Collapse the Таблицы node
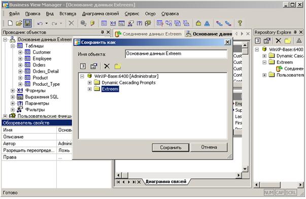 pyautogui.click(x=13, y=46)
